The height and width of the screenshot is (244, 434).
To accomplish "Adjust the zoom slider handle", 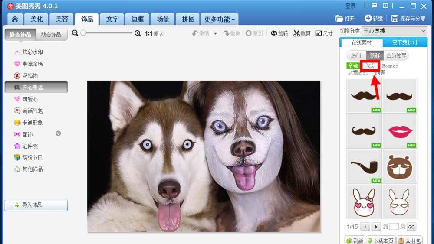I will click(83, 33).
